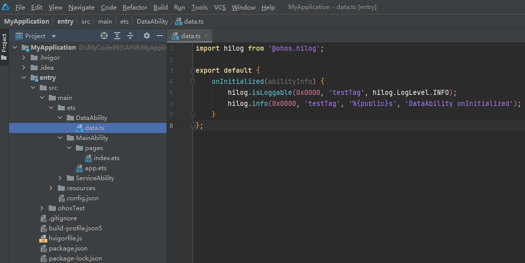The image size is (525, 263).
Task: Toggle code fold marker at export default line
Action: tap(193, 71)
